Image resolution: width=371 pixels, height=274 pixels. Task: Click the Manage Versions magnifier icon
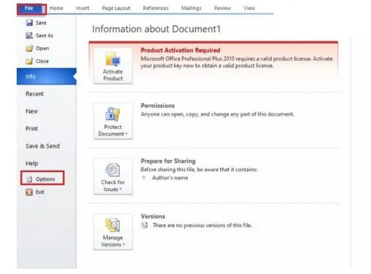click(x=113, y=225)
